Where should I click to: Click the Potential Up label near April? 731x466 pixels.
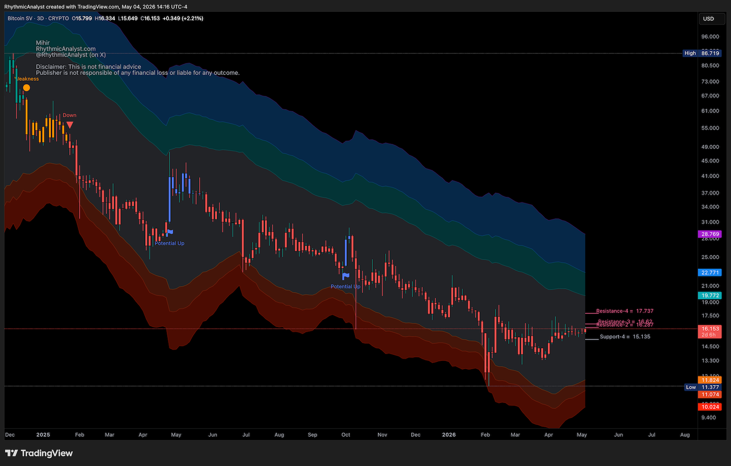pyautogui.click(x=170, y=244)
